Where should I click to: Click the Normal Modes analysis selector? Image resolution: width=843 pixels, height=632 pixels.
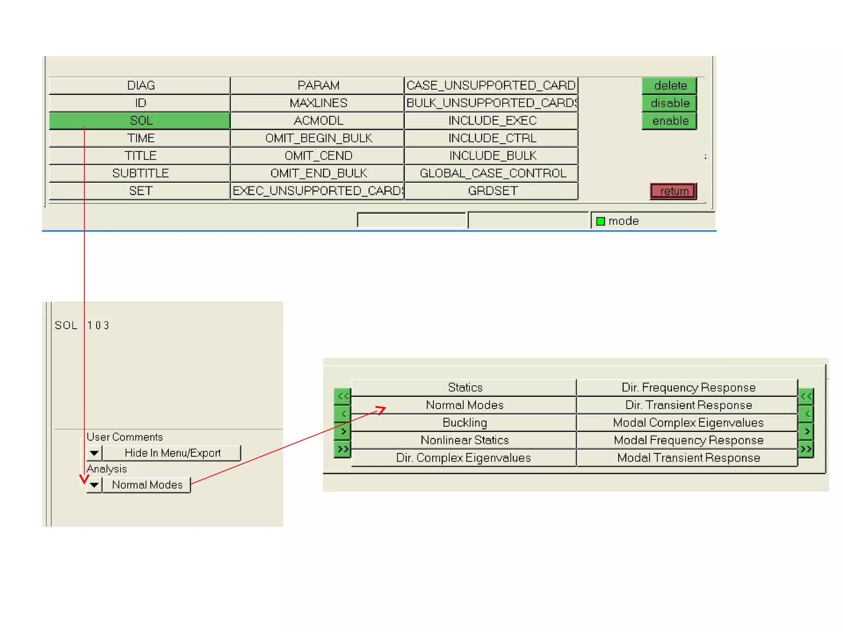coord(147,485)
